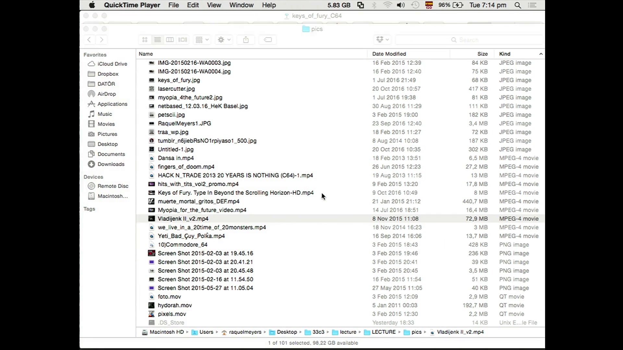Open Music in the sidebar
Screen dimensions: 623x350
(x=100, y=114)
